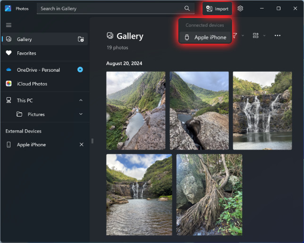Image resolution: width=304 pixels, height=243 pixels.
Task: Click the Apple iPhone phone icon in sidebar
Action: point(8,144)
